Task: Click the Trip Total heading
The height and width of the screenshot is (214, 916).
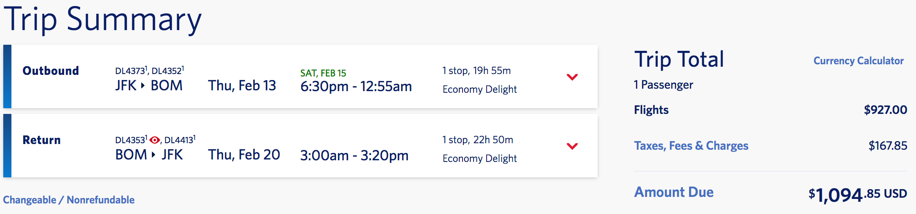Action: pos(679,59)
